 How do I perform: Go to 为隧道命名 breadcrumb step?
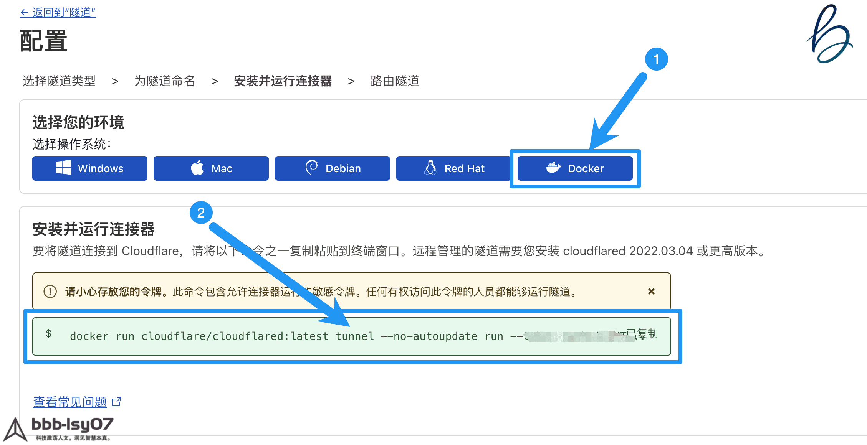(165, 81)
